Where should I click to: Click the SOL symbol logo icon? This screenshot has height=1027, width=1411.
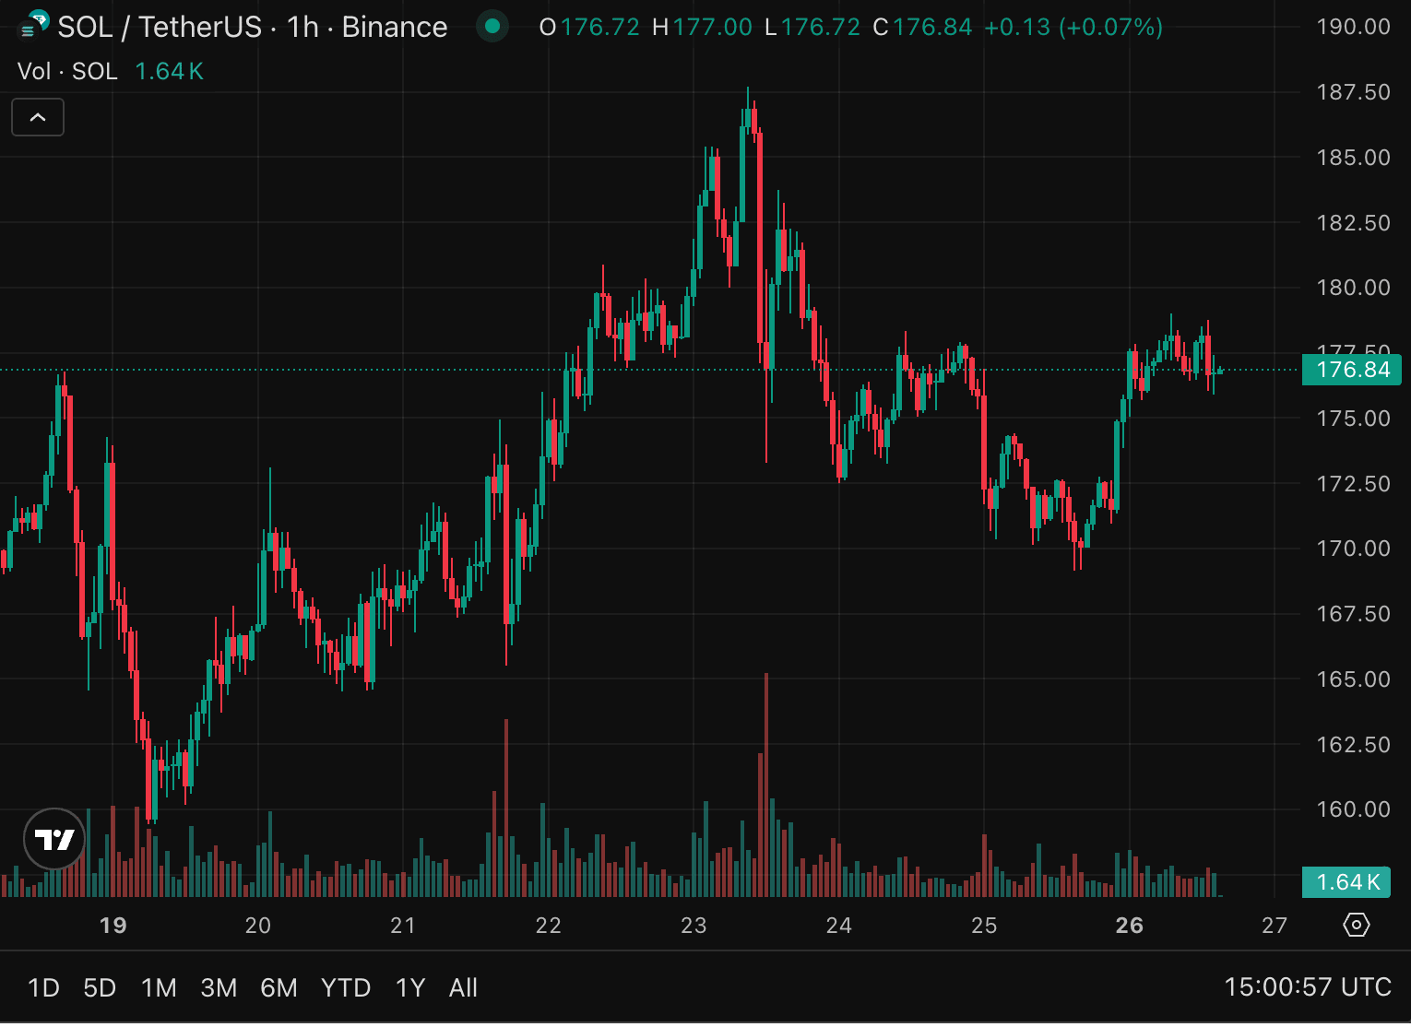(x=34, y=25)
